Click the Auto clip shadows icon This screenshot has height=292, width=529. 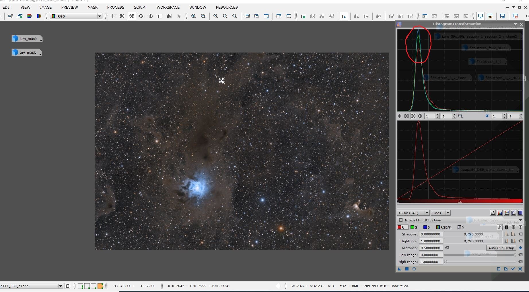pos(507,234)
